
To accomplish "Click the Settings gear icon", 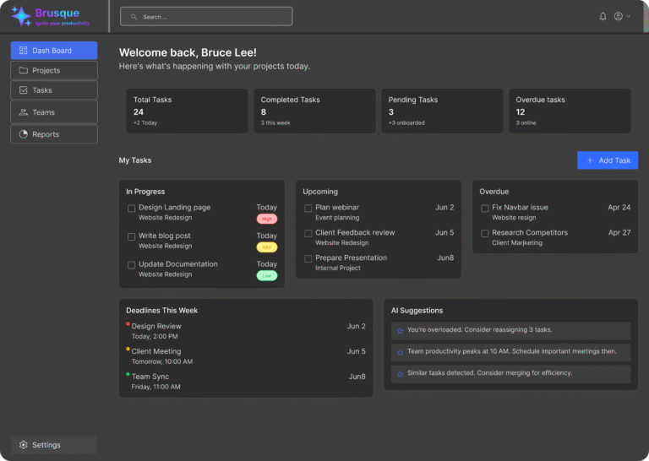I will 24,445.
